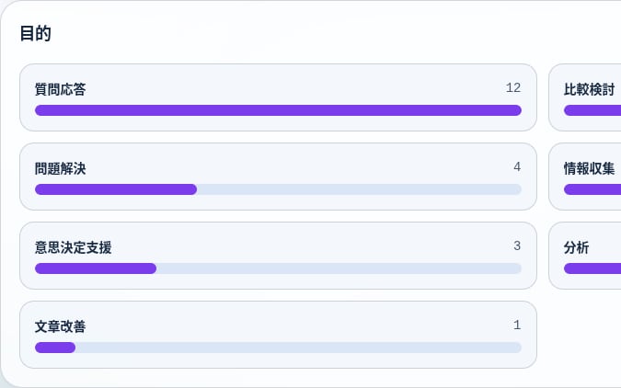
Task: Click the 文章改善 progress bar fill
Action: coord(55,348)
